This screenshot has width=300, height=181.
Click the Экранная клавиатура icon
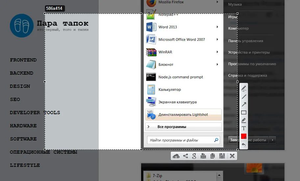[x=151, y=102]
